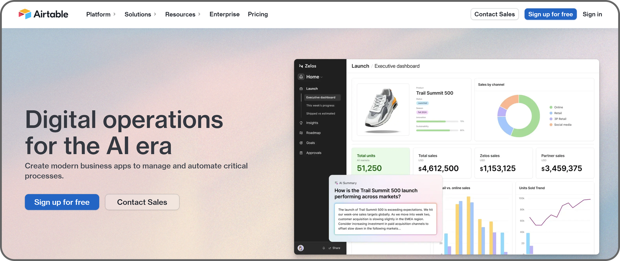Click the user avatar in sidebar footer
Viewport: 620px width, 261px height.
[301, 248]
